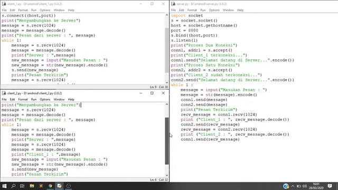Open Run menu in server.py window
338x190 pixels.
coord(203,10)
